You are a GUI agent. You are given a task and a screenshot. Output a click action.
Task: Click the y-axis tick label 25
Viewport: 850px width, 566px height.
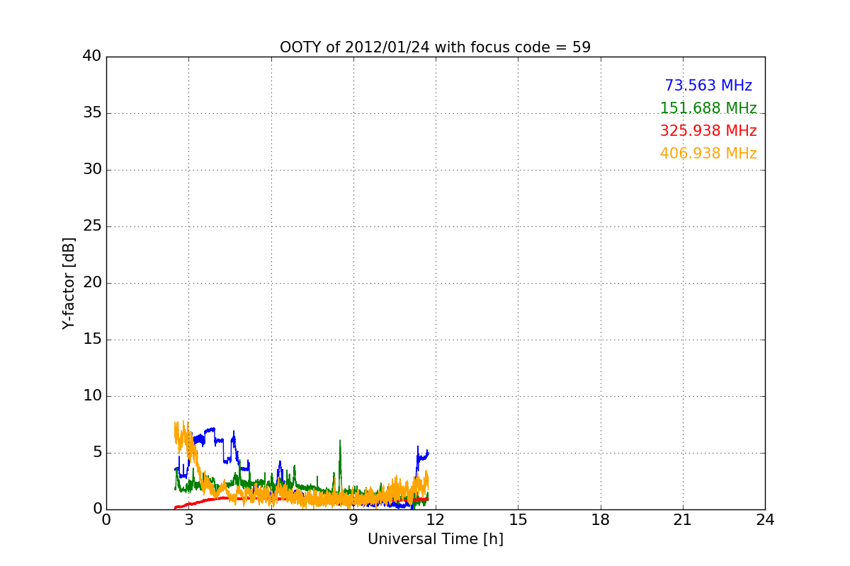(x=92, y=226)
